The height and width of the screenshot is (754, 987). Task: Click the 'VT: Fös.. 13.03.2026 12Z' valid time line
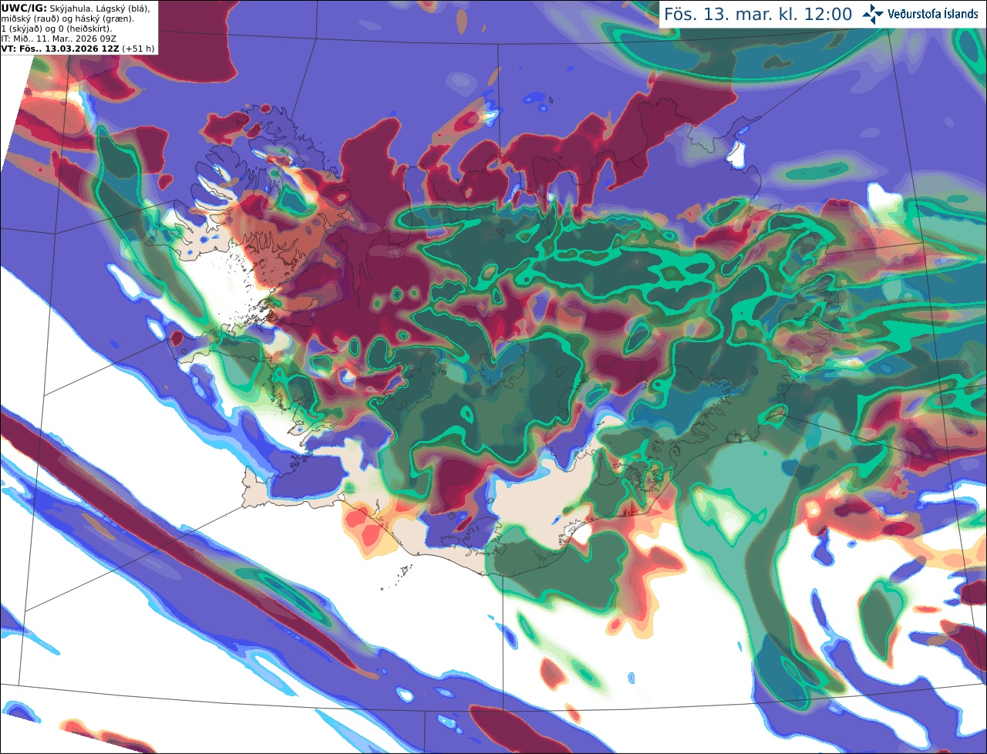click(x=78, y=49)
